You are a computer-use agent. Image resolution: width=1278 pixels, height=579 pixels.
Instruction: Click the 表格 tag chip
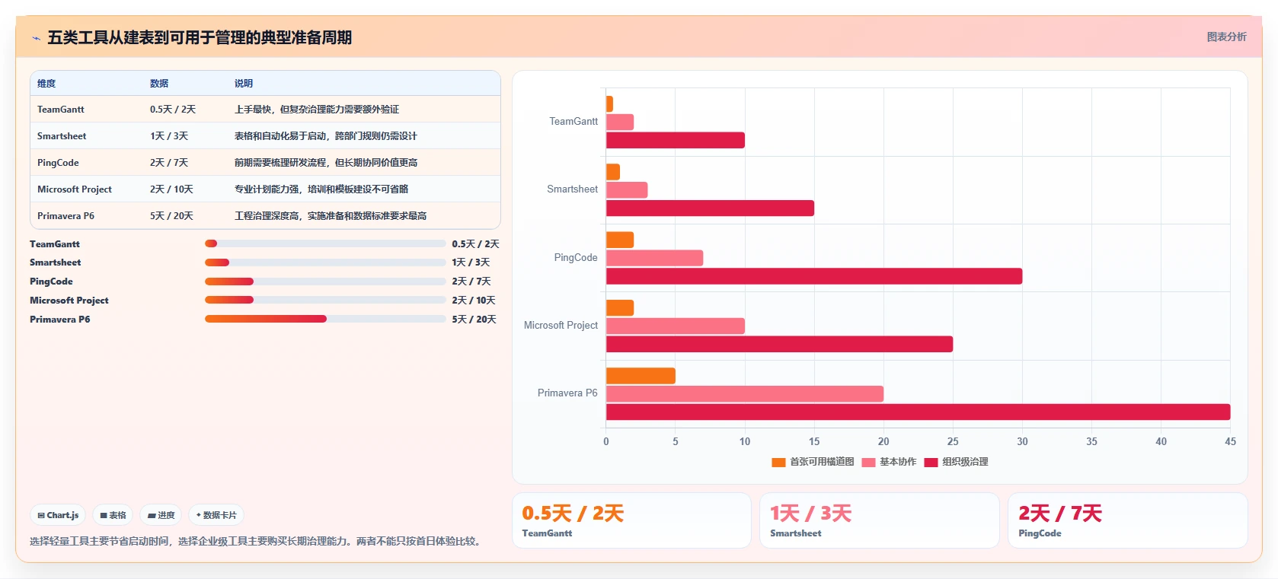coord(113,515)
